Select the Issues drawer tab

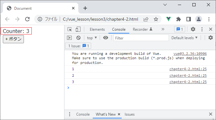[130, 114]
